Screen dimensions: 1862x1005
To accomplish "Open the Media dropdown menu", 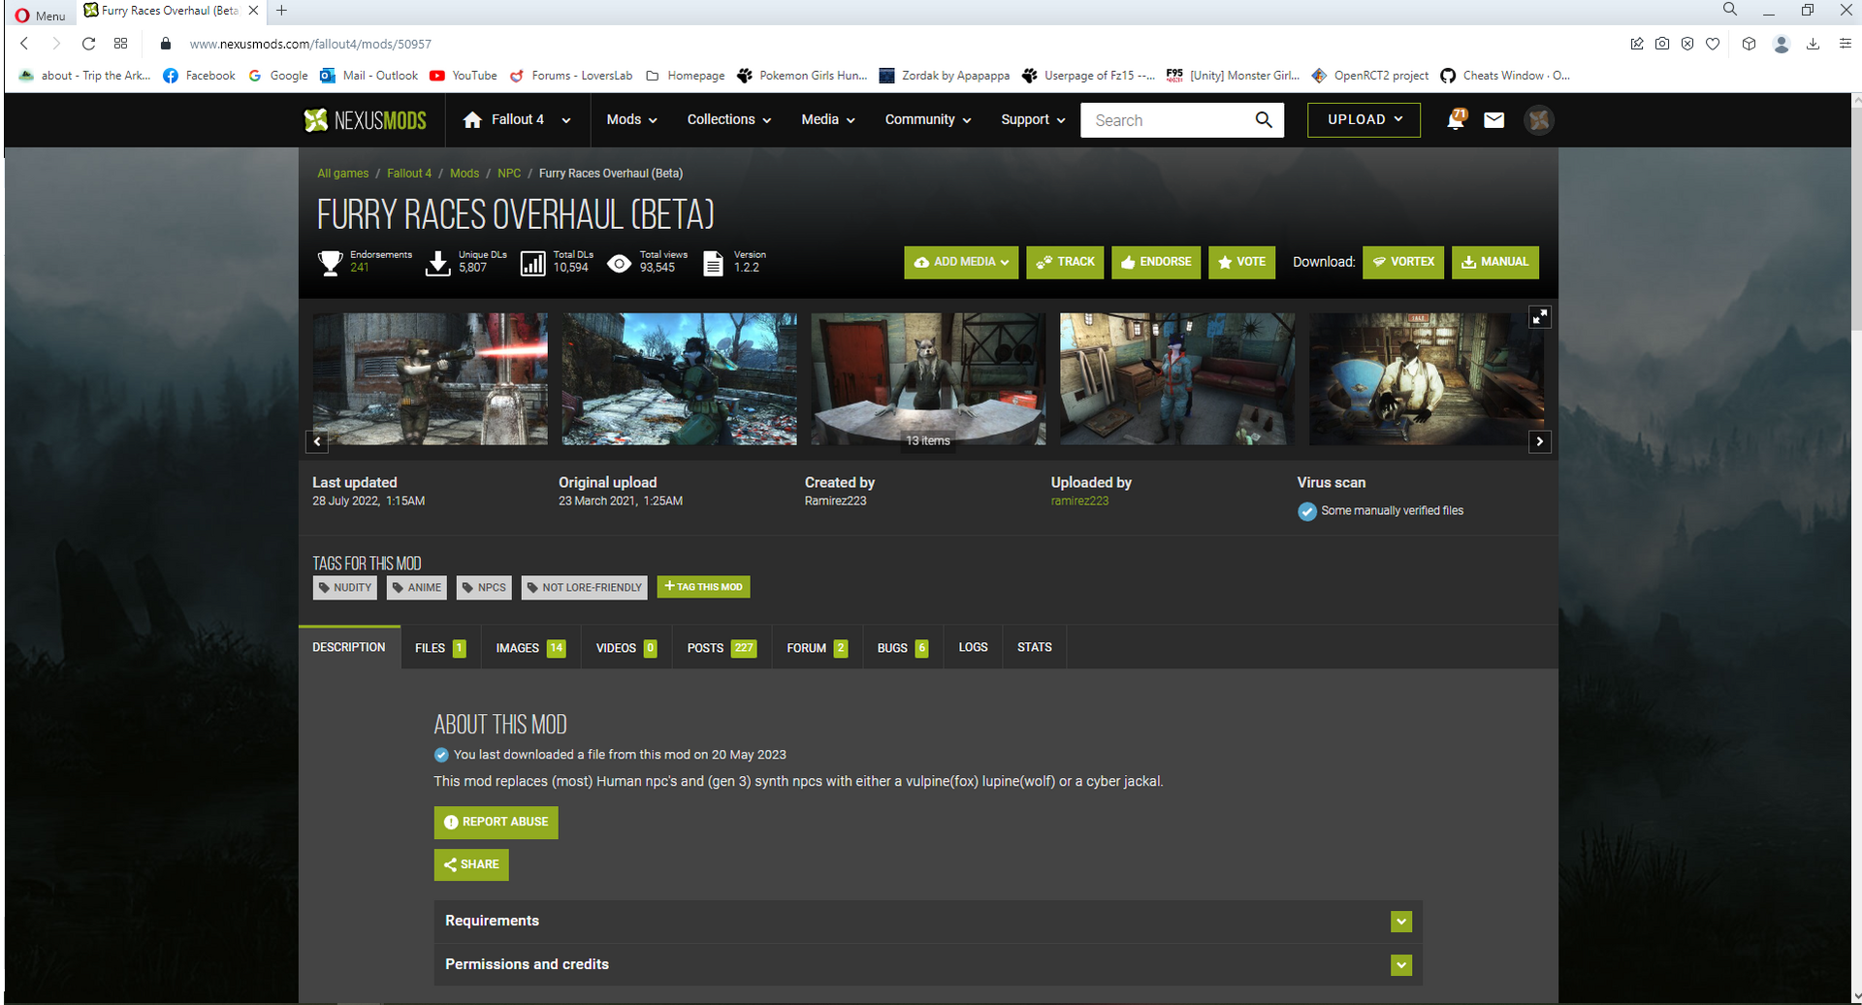I will pyautogui.click(x=828, y=119).
